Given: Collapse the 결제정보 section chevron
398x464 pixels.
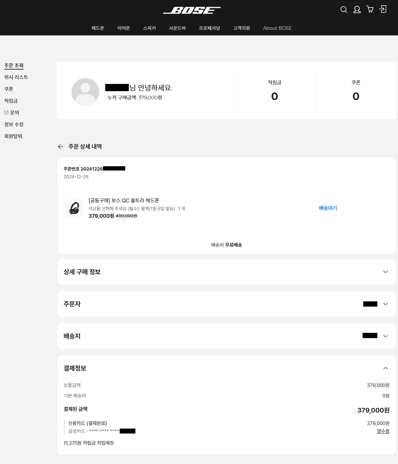Looking at the screenshot, I should (386, 368).
